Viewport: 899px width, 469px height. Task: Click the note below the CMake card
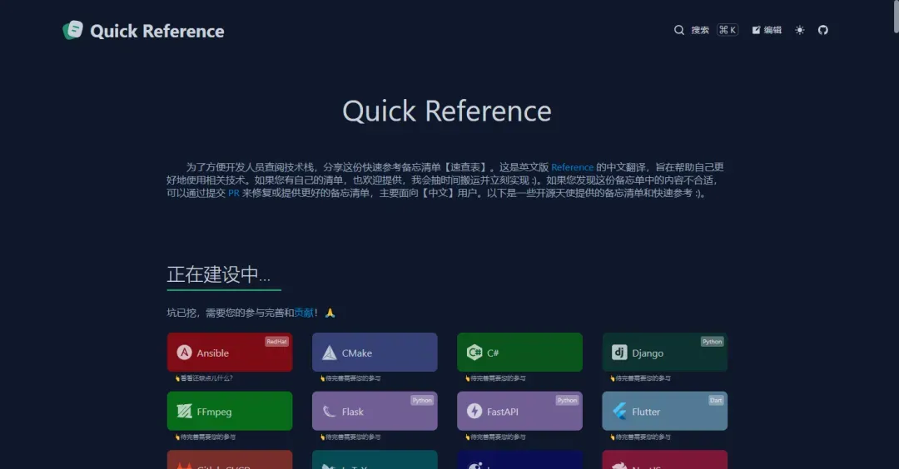tap(350, 378)
